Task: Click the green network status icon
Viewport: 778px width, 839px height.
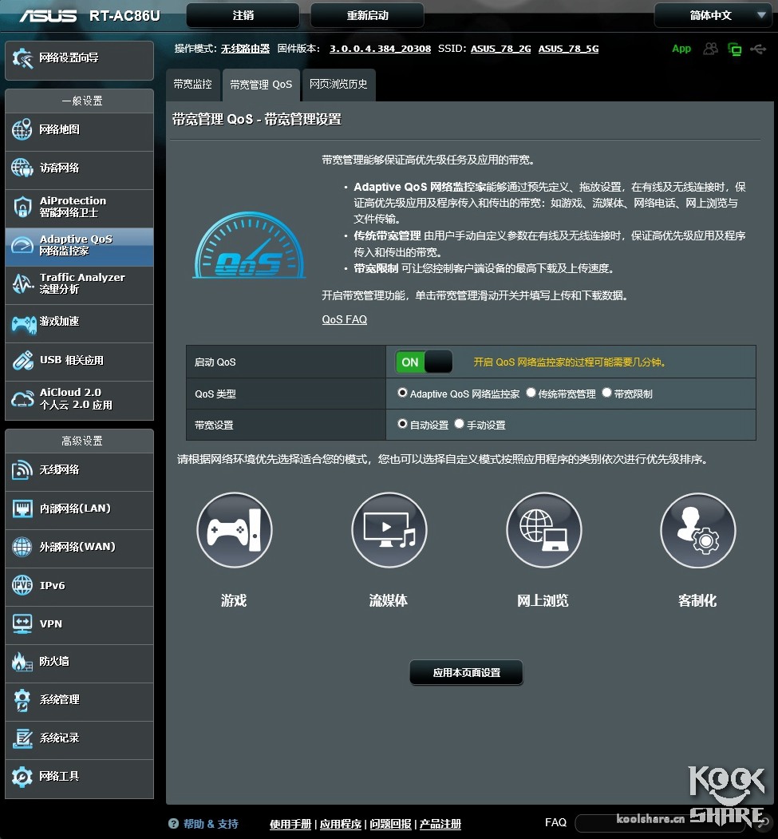Action: click(x=735, y=49)
